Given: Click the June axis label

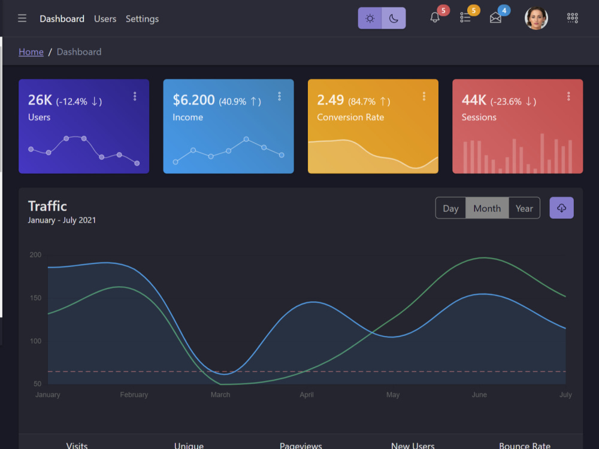Looking at the screenshot, I should (x=479, y=395).
